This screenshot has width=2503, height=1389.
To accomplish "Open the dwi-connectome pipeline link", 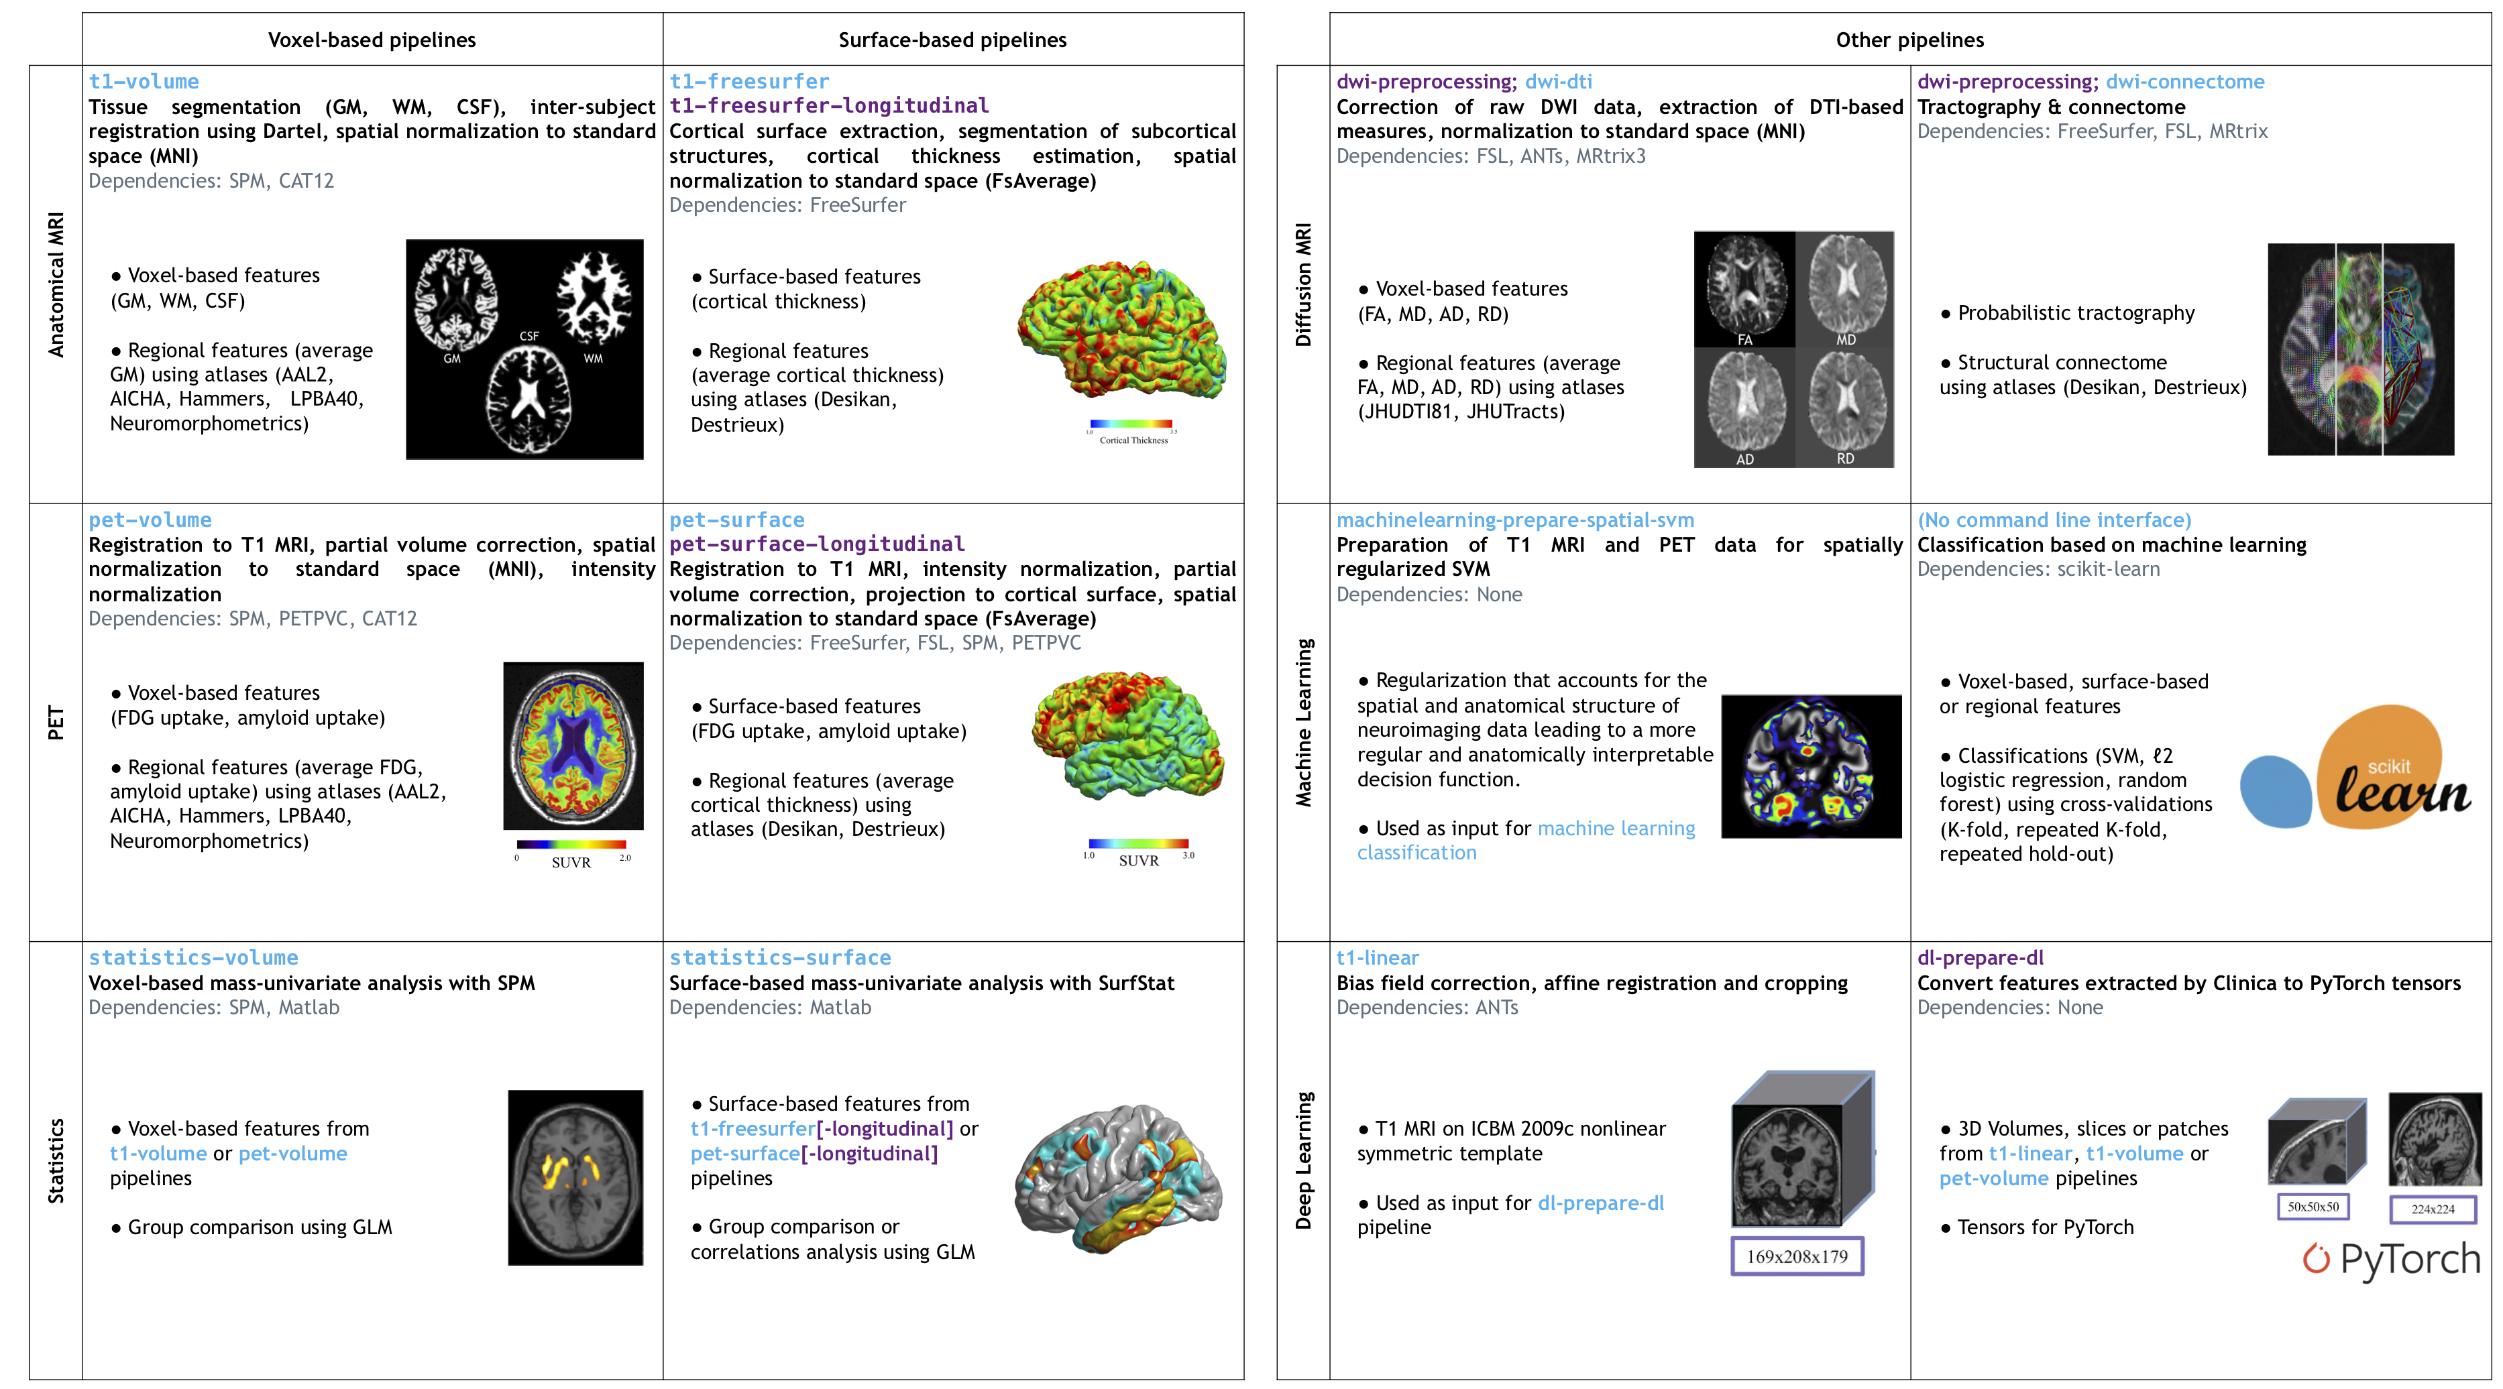I will click(2184, 82).
